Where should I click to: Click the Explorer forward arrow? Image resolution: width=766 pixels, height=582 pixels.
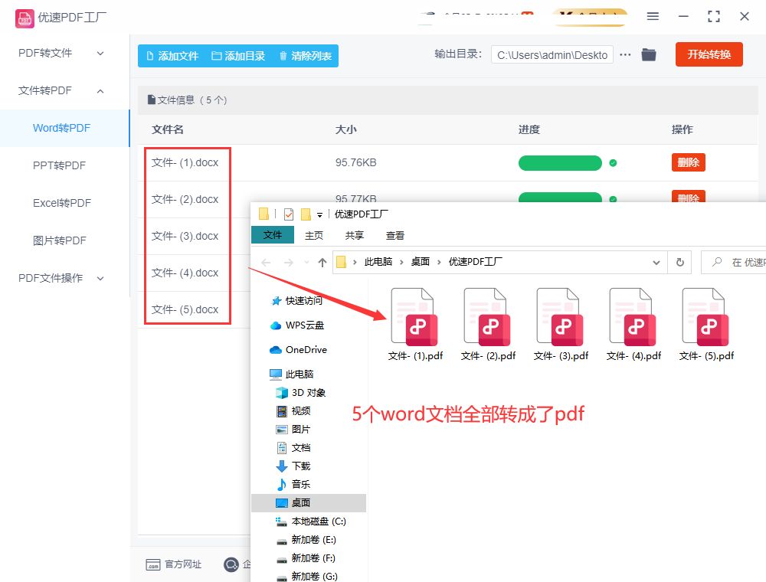click(289, 263)
